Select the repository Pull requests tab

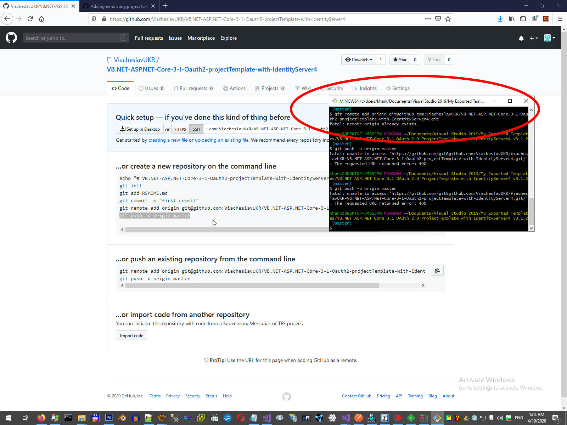point(193,88)
